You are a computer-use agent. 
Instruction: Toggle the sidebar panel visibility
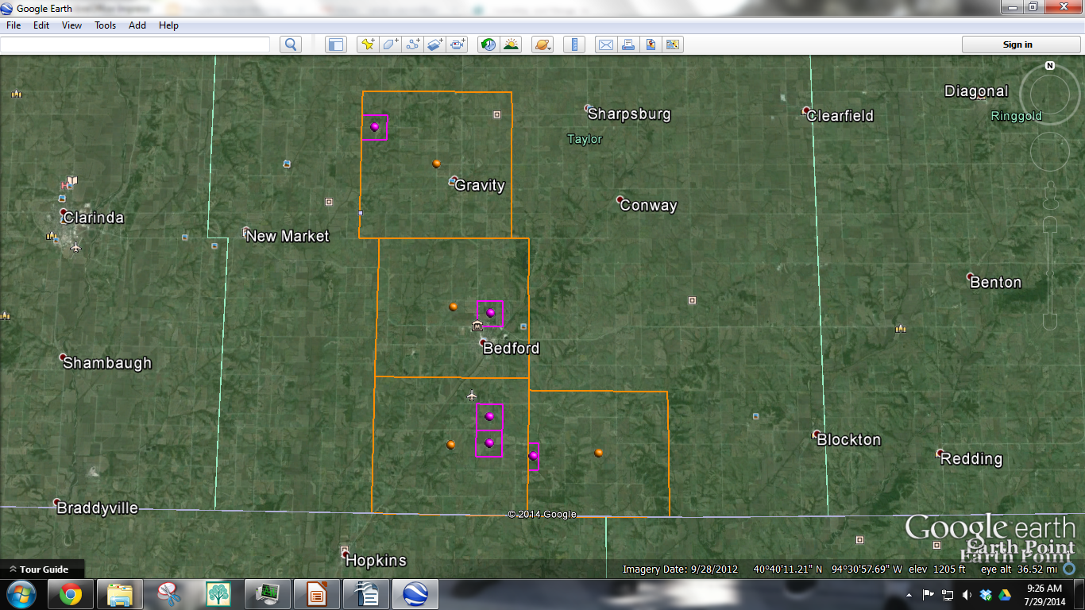(335, 44)
